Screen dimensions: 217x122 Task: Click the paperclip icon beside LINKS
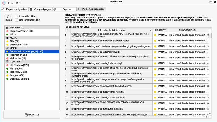pyautogui.click(x=7, y=48)
